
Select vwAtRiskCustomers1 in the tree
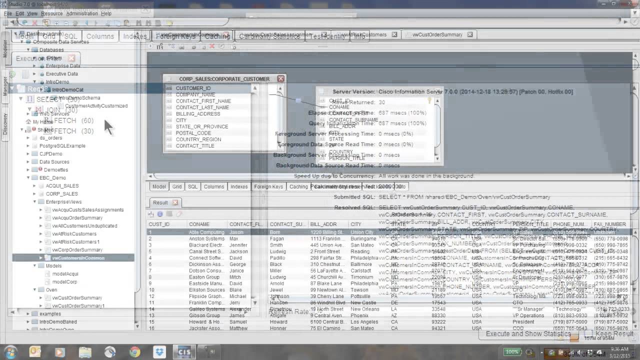(x=76, y=242)
